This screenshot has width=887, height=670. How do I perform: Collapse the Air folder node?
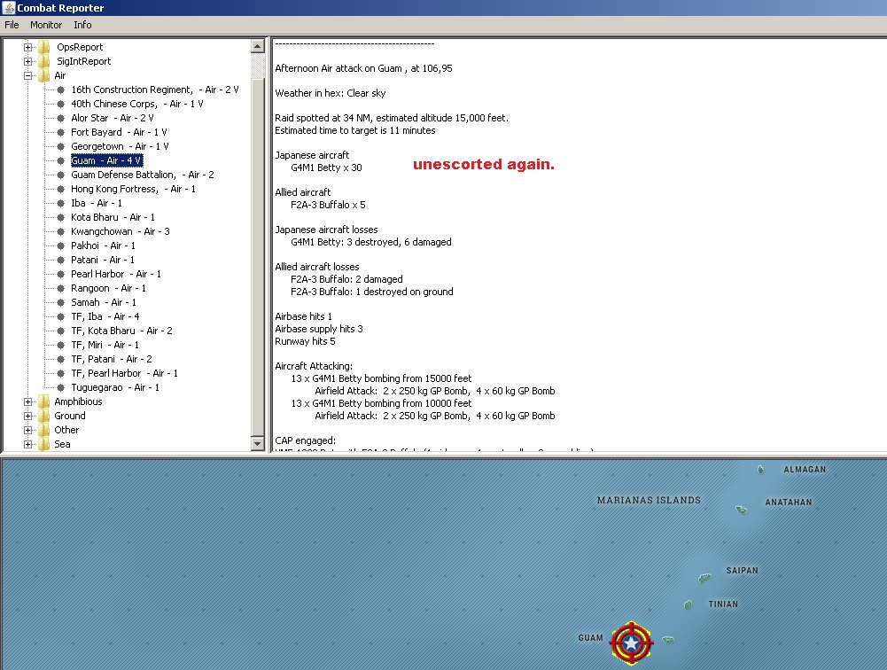pyautogui.click(x=27, y=75)
